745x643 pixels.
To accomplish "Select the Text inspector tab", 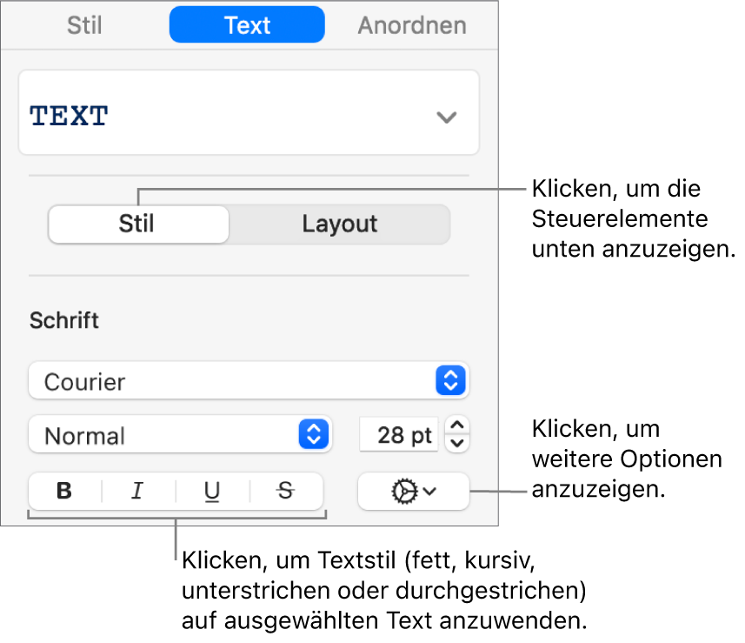I will [x=247, y=24].
